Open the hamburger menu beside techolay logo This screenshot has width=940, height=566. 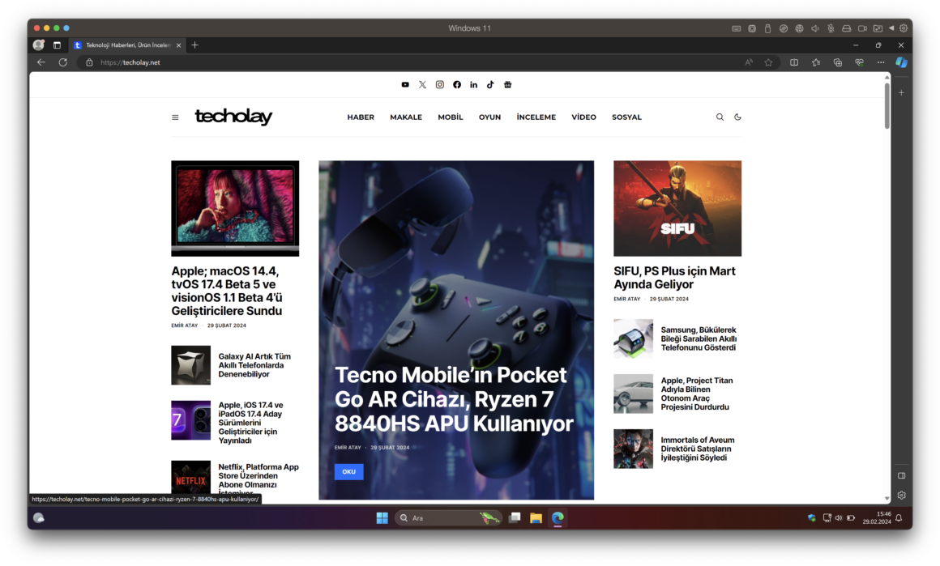pos(175,117)
